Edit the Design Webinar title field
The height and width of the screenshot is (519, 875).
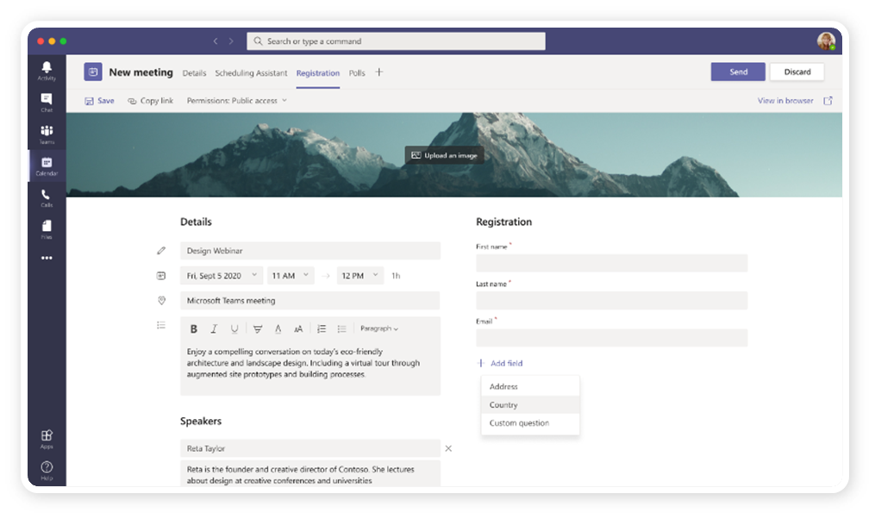tap(310, 251)
